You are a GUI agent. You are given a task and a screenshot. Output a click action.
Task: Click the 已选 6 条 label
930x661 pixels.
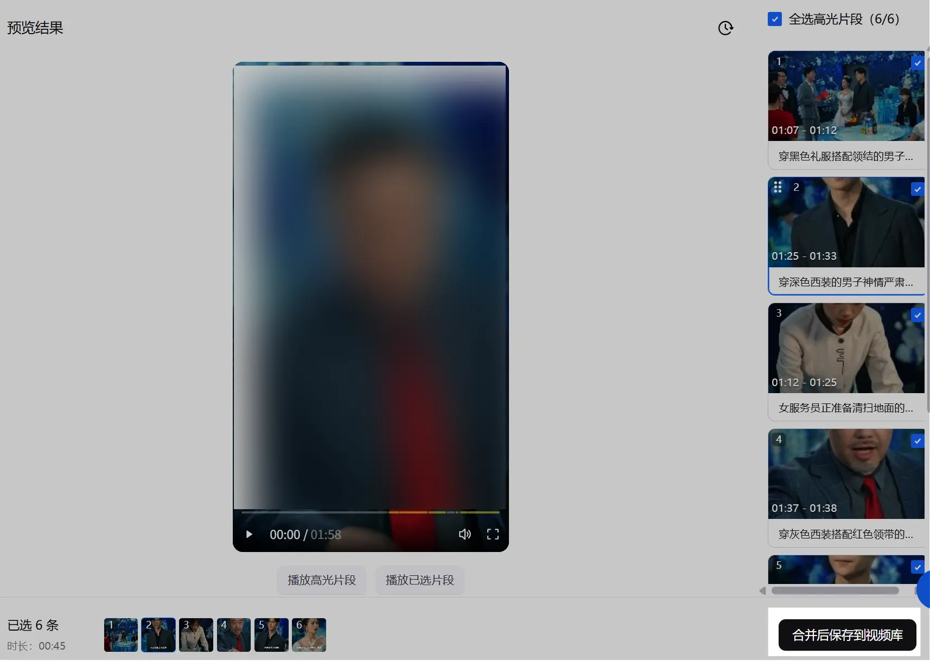[x=33, y=625]
